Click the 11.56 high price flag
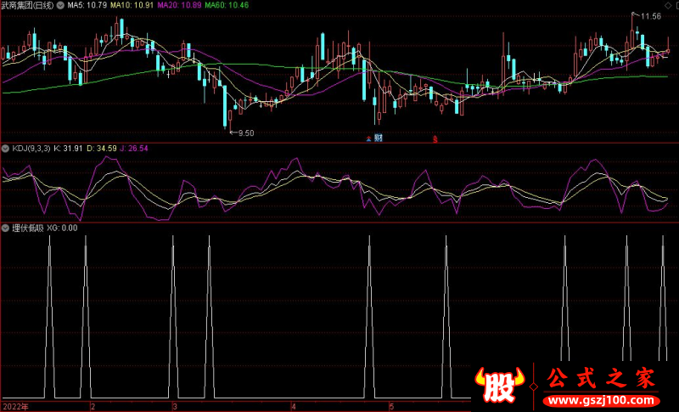Image resolution: width=679 pixels, height=412 pixels. pos(649,16)
